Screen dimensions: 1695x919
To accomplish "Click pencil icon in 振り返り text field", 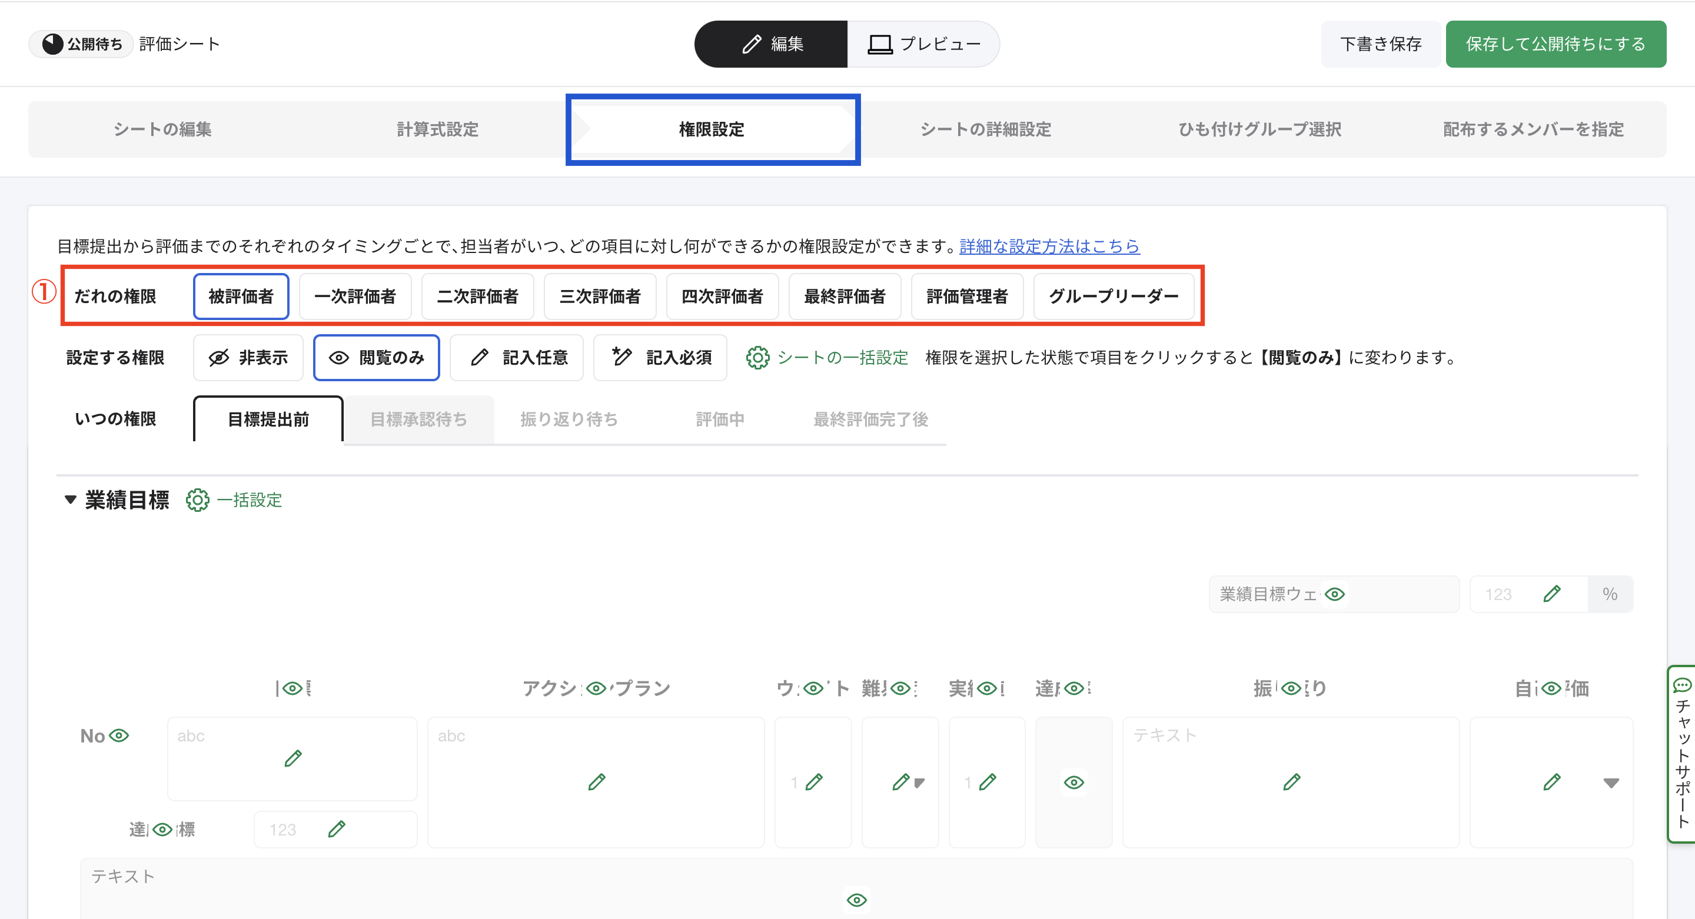I will (1291, 781).
